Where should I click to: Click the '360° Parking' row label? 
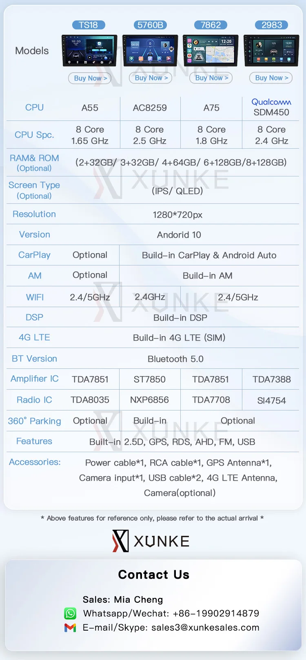tap(34, 421)
